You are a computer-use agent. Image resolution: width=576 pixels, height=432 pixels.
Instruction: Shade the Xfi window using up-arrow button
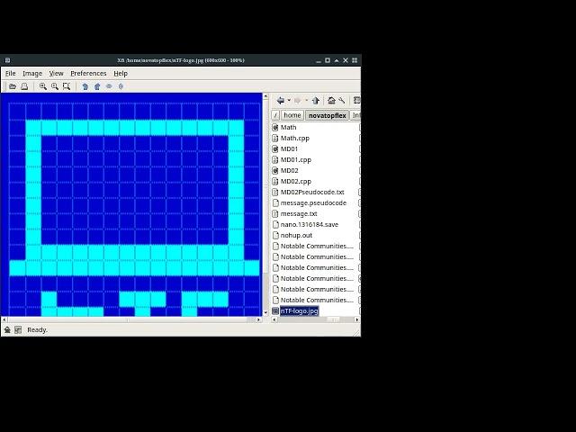tap(337, 60)
